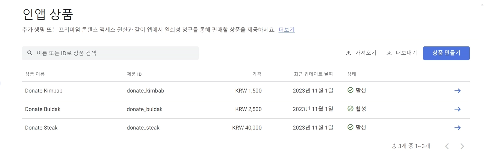Focus the product name or ID search field
This screenshot has height=155, width=485.
pos(110,53)
